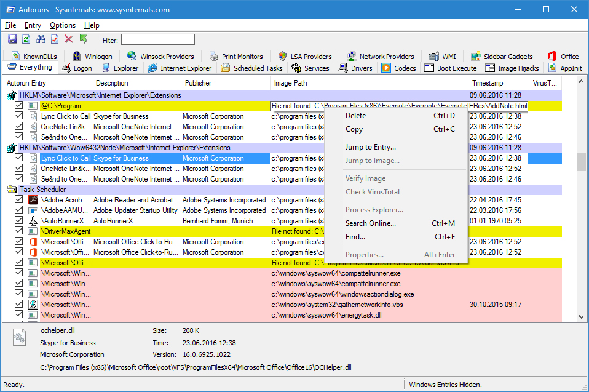Screen dimensions: 589x392
Task: Switch to Sidebar Gadgets tab
Action: (x=502, y=57)
